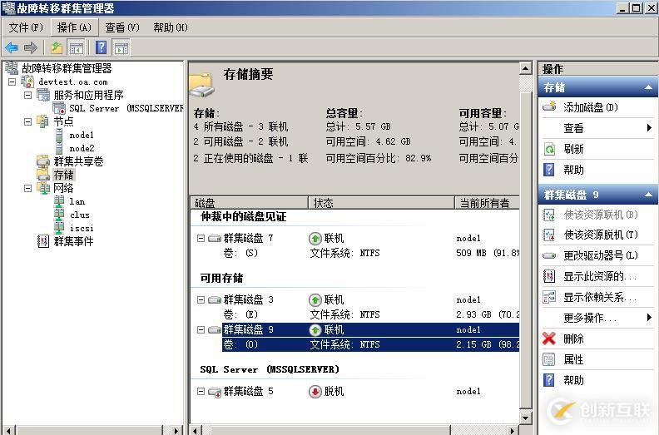Click the online status icon of 群集磁盘 7

[315, 239]
